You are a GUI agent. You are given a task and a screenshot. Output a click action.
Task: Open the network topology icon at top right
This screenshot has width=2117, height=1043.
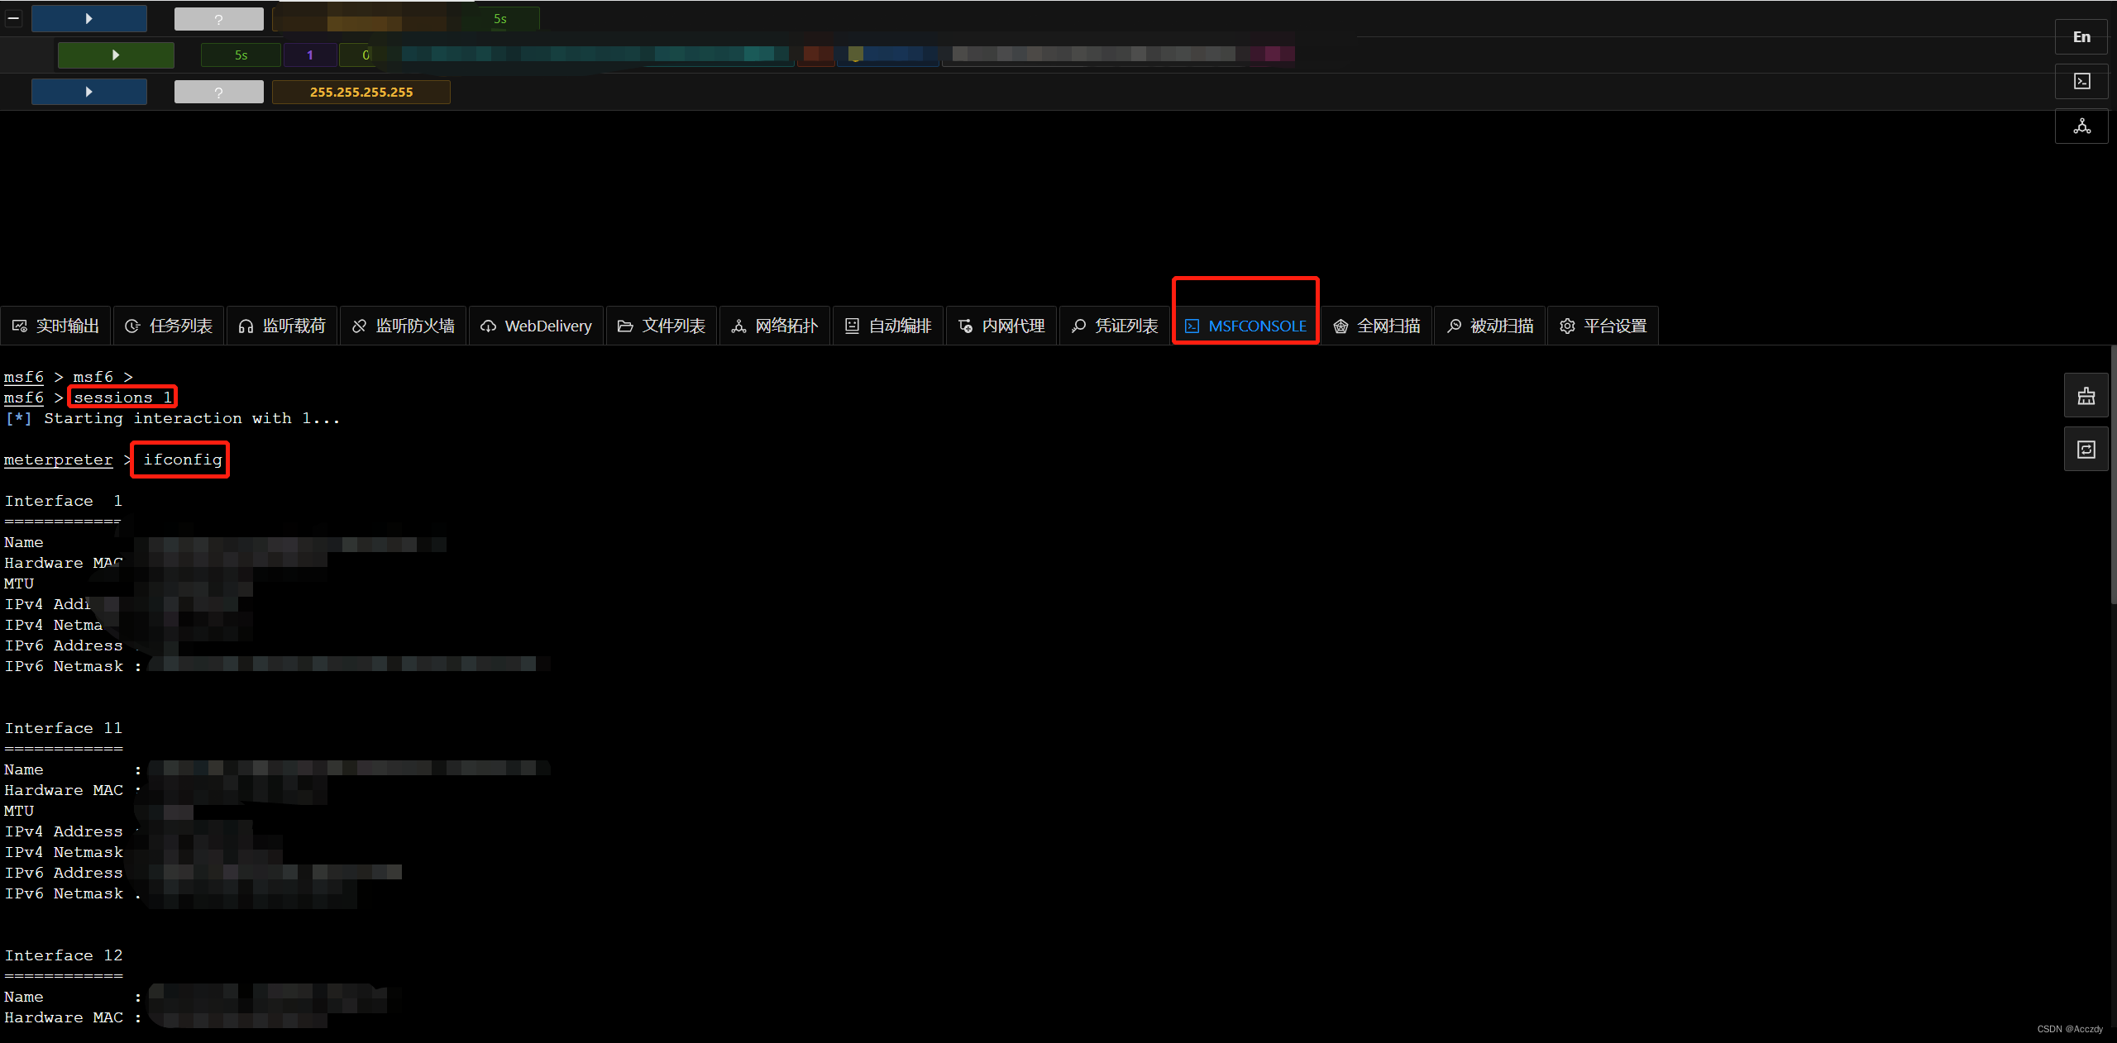click(2081, 126)
